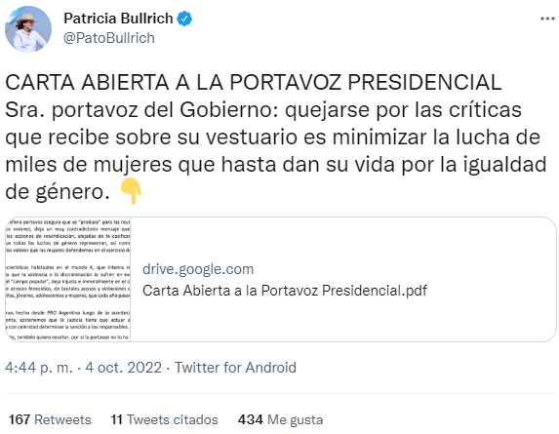Click the pointing-down hand emoji
This screenshot has height=434, width=559.
[x=131, y=191]
